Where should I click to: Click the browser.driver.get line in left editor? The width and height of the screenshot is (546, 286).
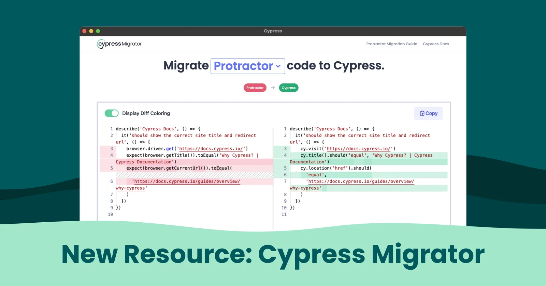[187, 149]
